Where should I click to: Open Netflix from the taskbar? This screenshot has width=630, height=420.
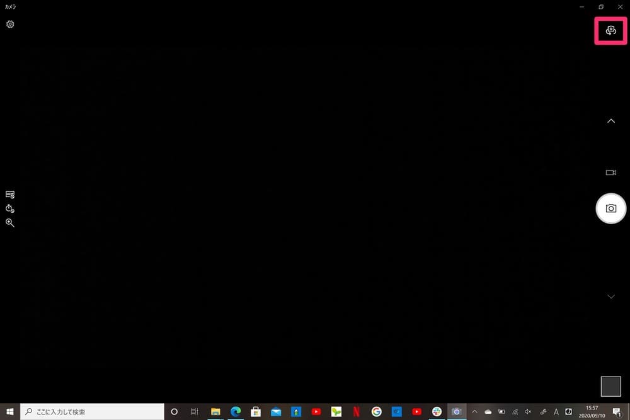(x=357, y=412)
